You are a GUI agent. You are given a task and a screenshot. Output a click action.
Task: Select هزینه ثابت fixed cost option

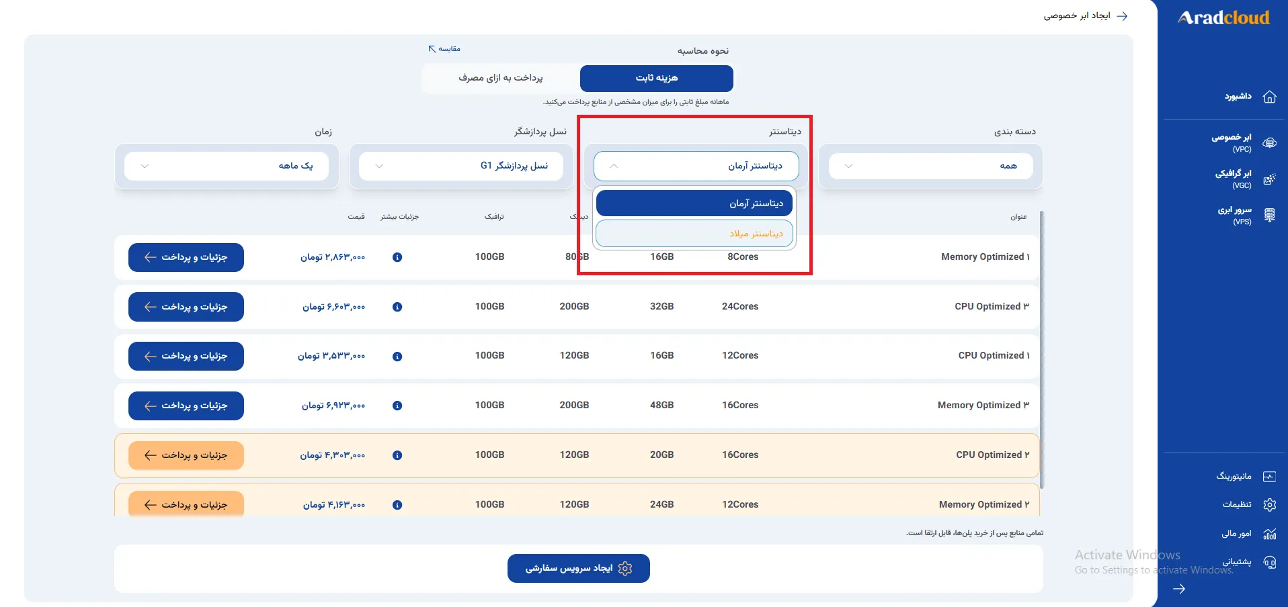pyautogui.click(x=657, y=78)
